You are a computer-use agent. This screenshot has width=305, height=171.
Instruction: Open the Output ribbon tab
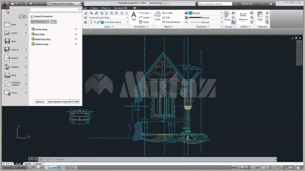[x=94, y=8]
